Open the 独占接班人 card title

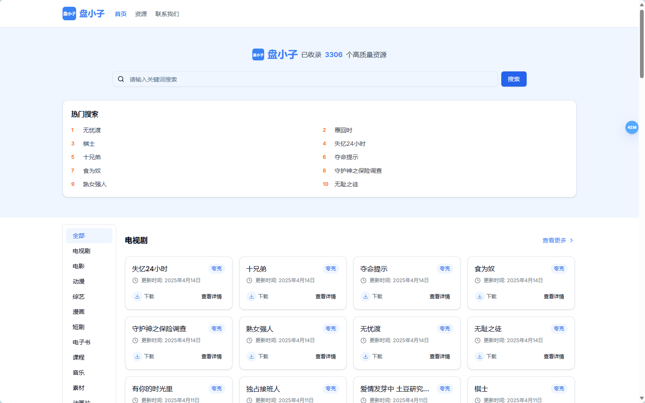click(x=263, y=389)
